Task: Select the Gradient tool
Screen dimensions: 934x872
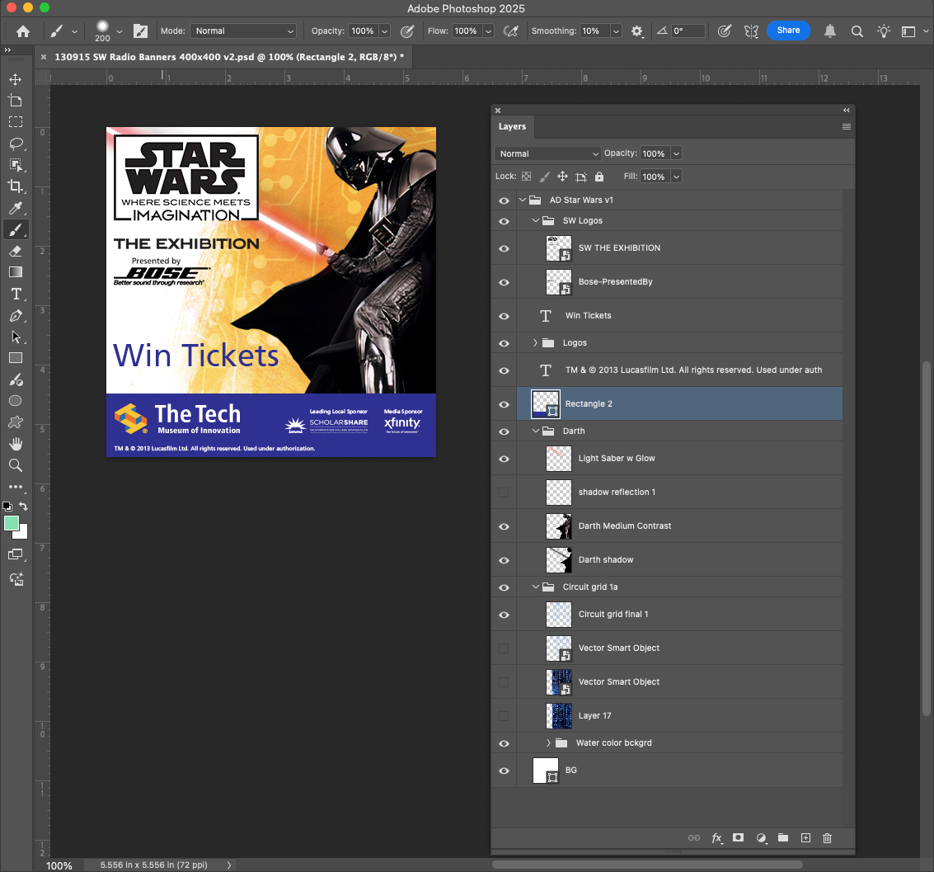Action: pyautogui.click(x=16, y=272)
